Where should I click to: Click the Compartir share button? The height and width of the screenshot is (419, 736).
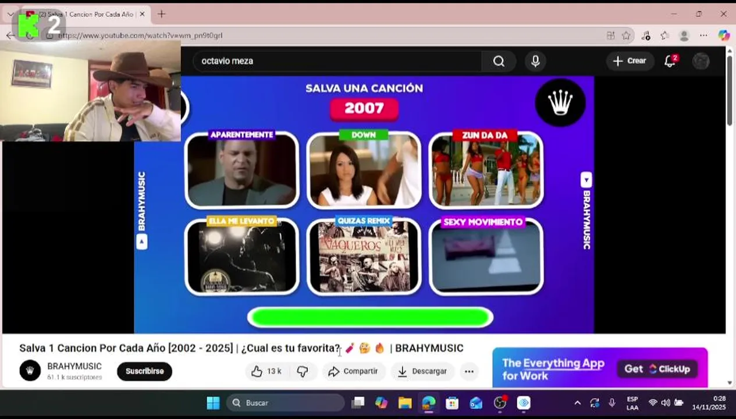click(353, 371)
